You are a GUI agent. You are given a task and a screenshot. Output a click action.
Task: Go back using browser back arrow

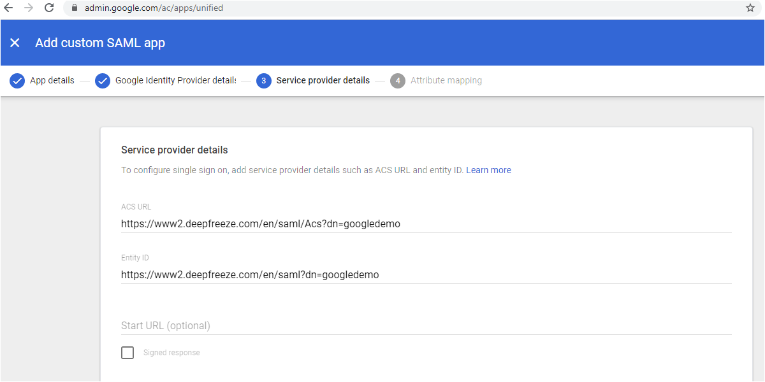click(8, 8)
